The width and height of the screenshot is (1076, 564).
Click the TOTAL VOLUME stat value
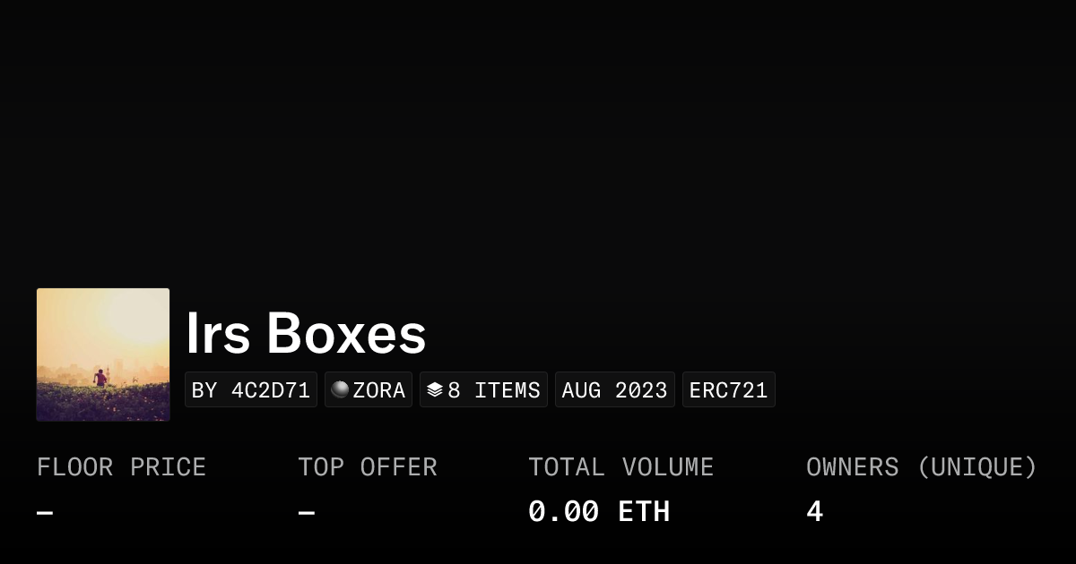[x=599, y=511]
